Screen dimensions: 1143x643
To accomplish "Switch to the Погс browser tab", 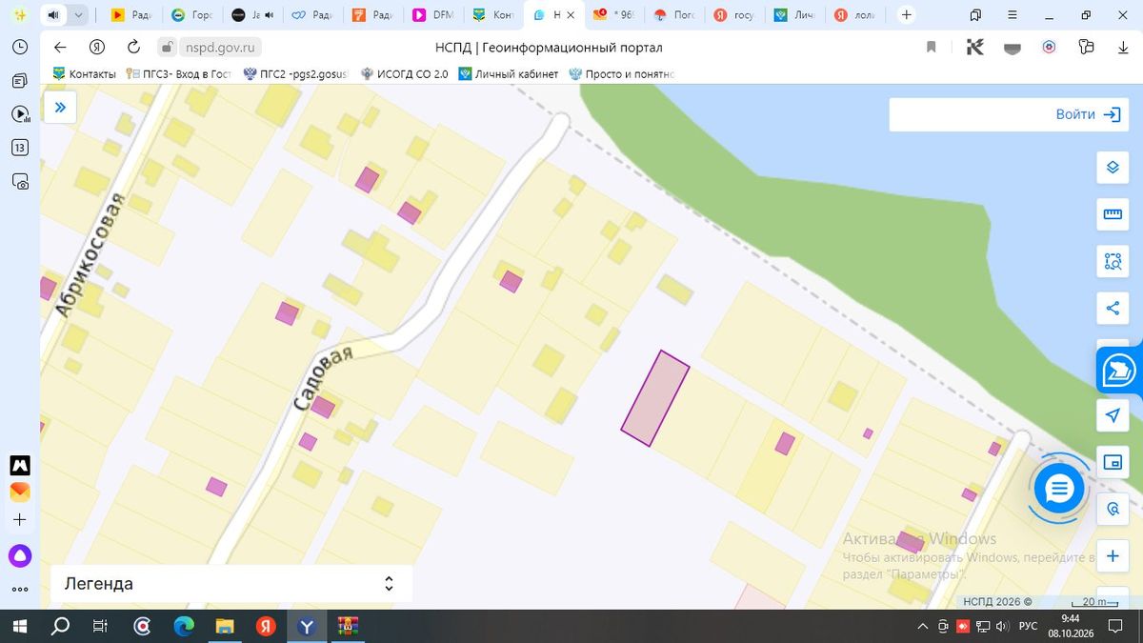I will pos(675,15).
